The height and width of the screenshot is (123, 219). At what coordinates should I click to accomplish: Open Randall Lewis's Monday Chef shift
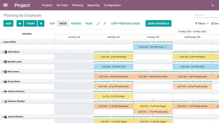pyautogui.click(x=114, y=67)
